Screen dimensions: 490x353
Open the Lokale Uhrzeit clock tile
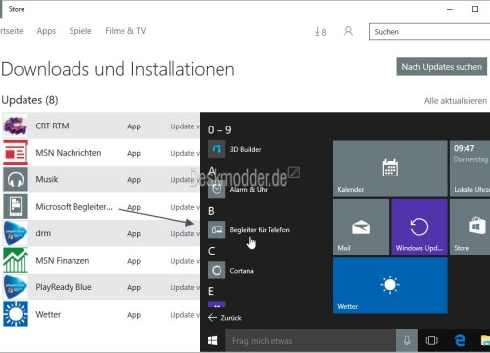pos(469,169)
